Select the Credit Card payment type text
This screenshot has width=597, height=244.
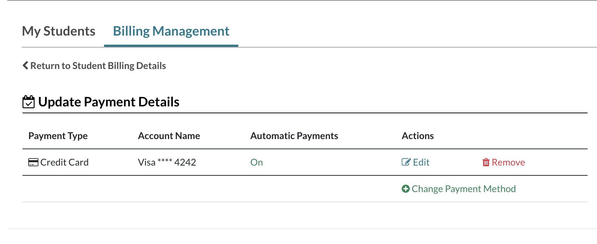(x=65, y=162)
